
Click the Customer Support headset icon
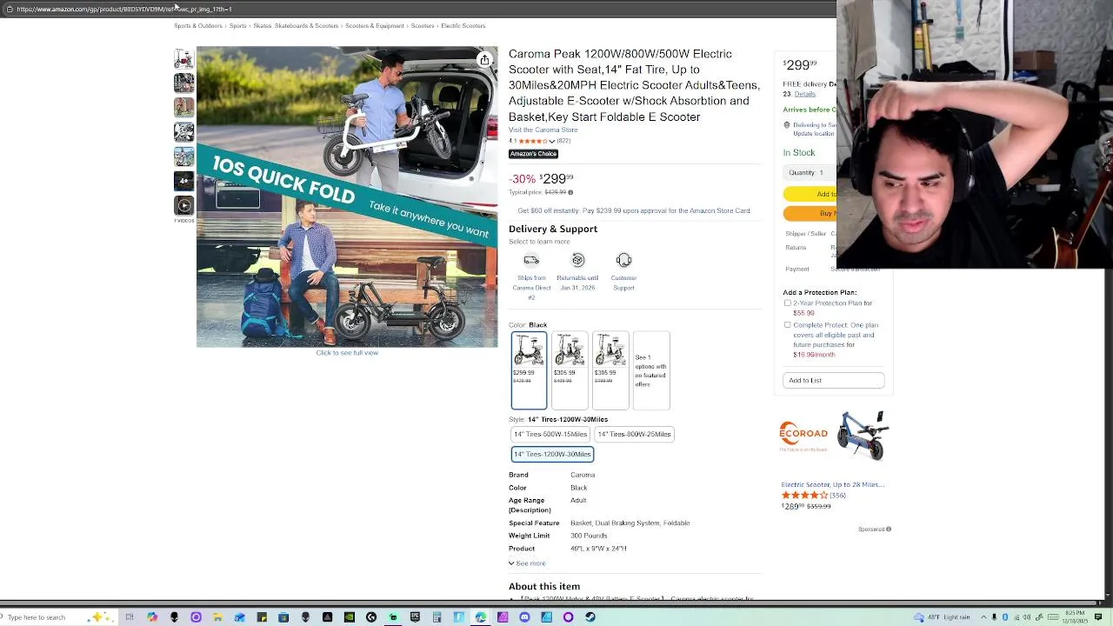(623, 260)
